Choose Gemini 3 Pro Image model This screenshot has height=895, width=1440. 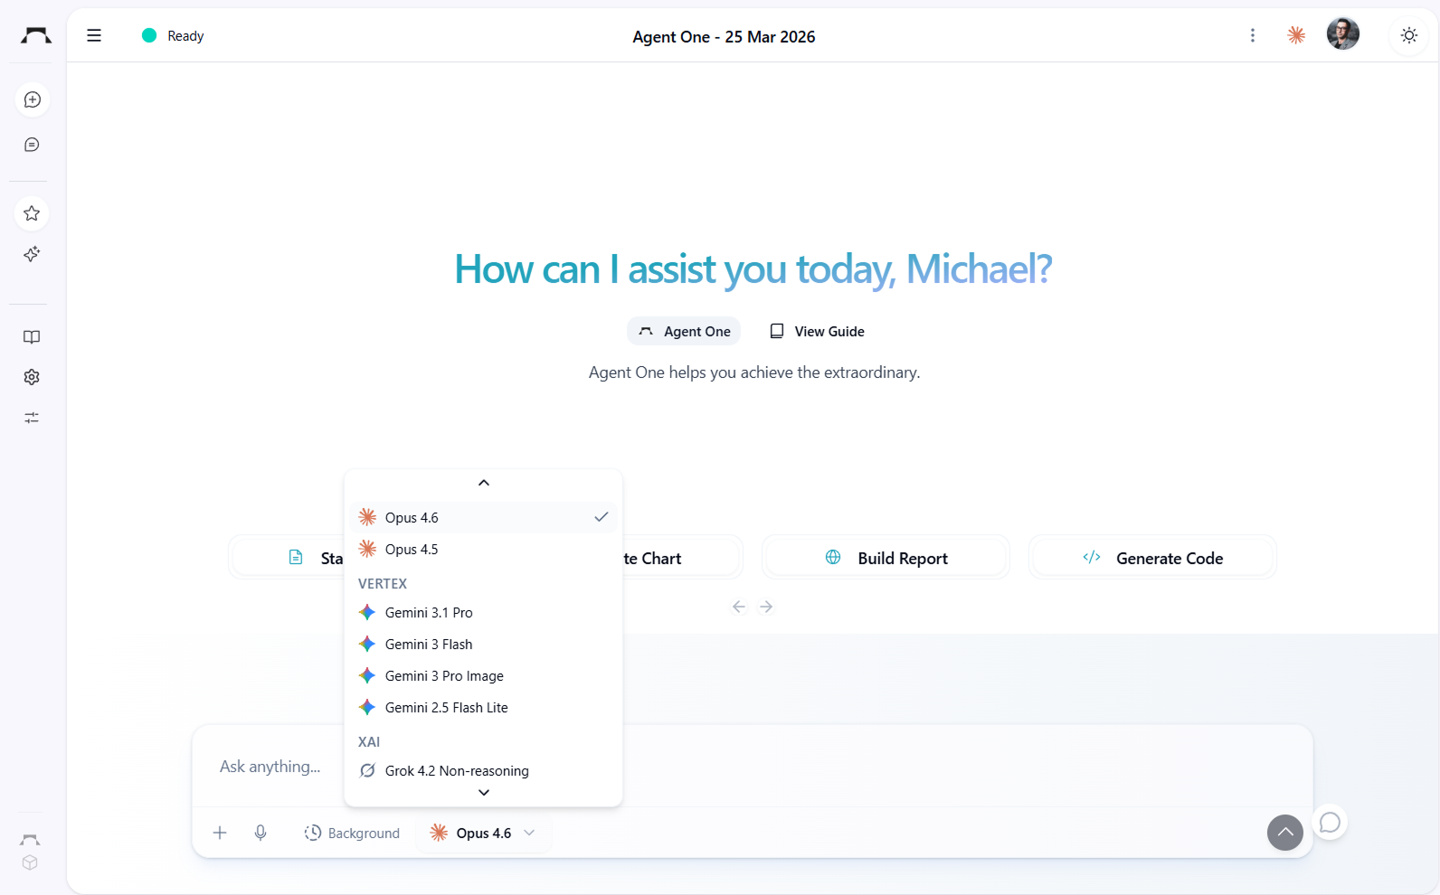[484, 675]
